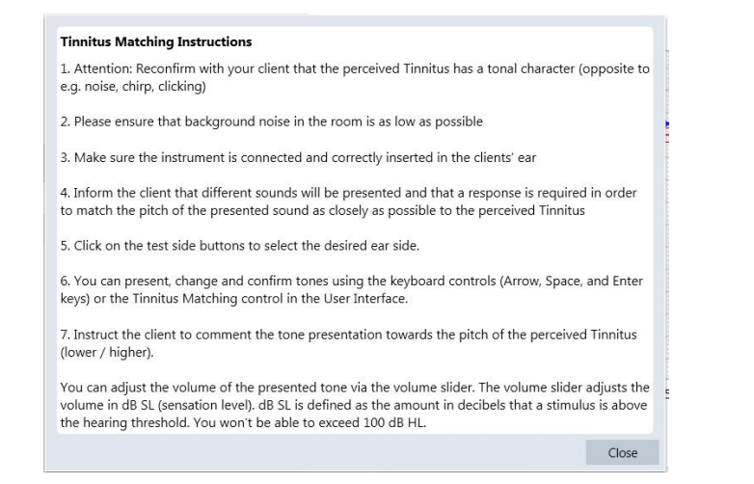Click instruction 3 about instrument connection
This screenshot has height=484, width=754.
[x=298, y=158]
